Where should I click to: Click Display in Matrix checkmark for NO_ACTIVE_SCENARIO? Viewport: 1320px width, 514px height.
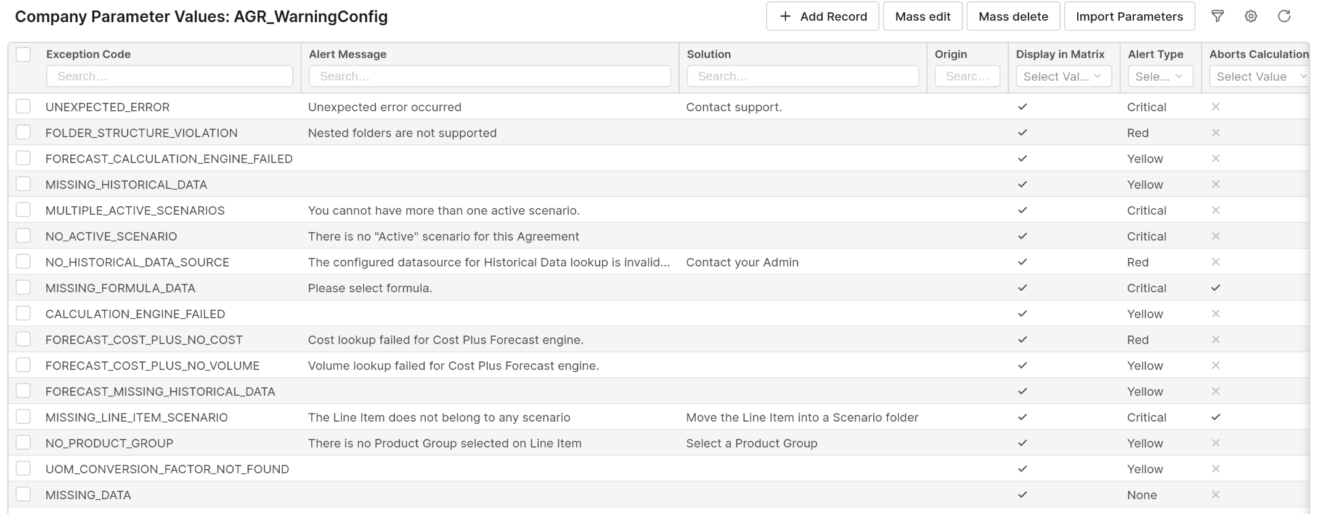pyautogui.click(x=1022, y=236)
